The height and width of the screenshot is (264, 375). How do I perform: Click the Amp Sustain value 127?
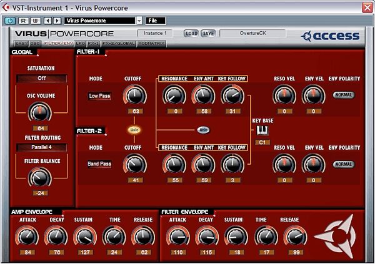click(85, 252)
